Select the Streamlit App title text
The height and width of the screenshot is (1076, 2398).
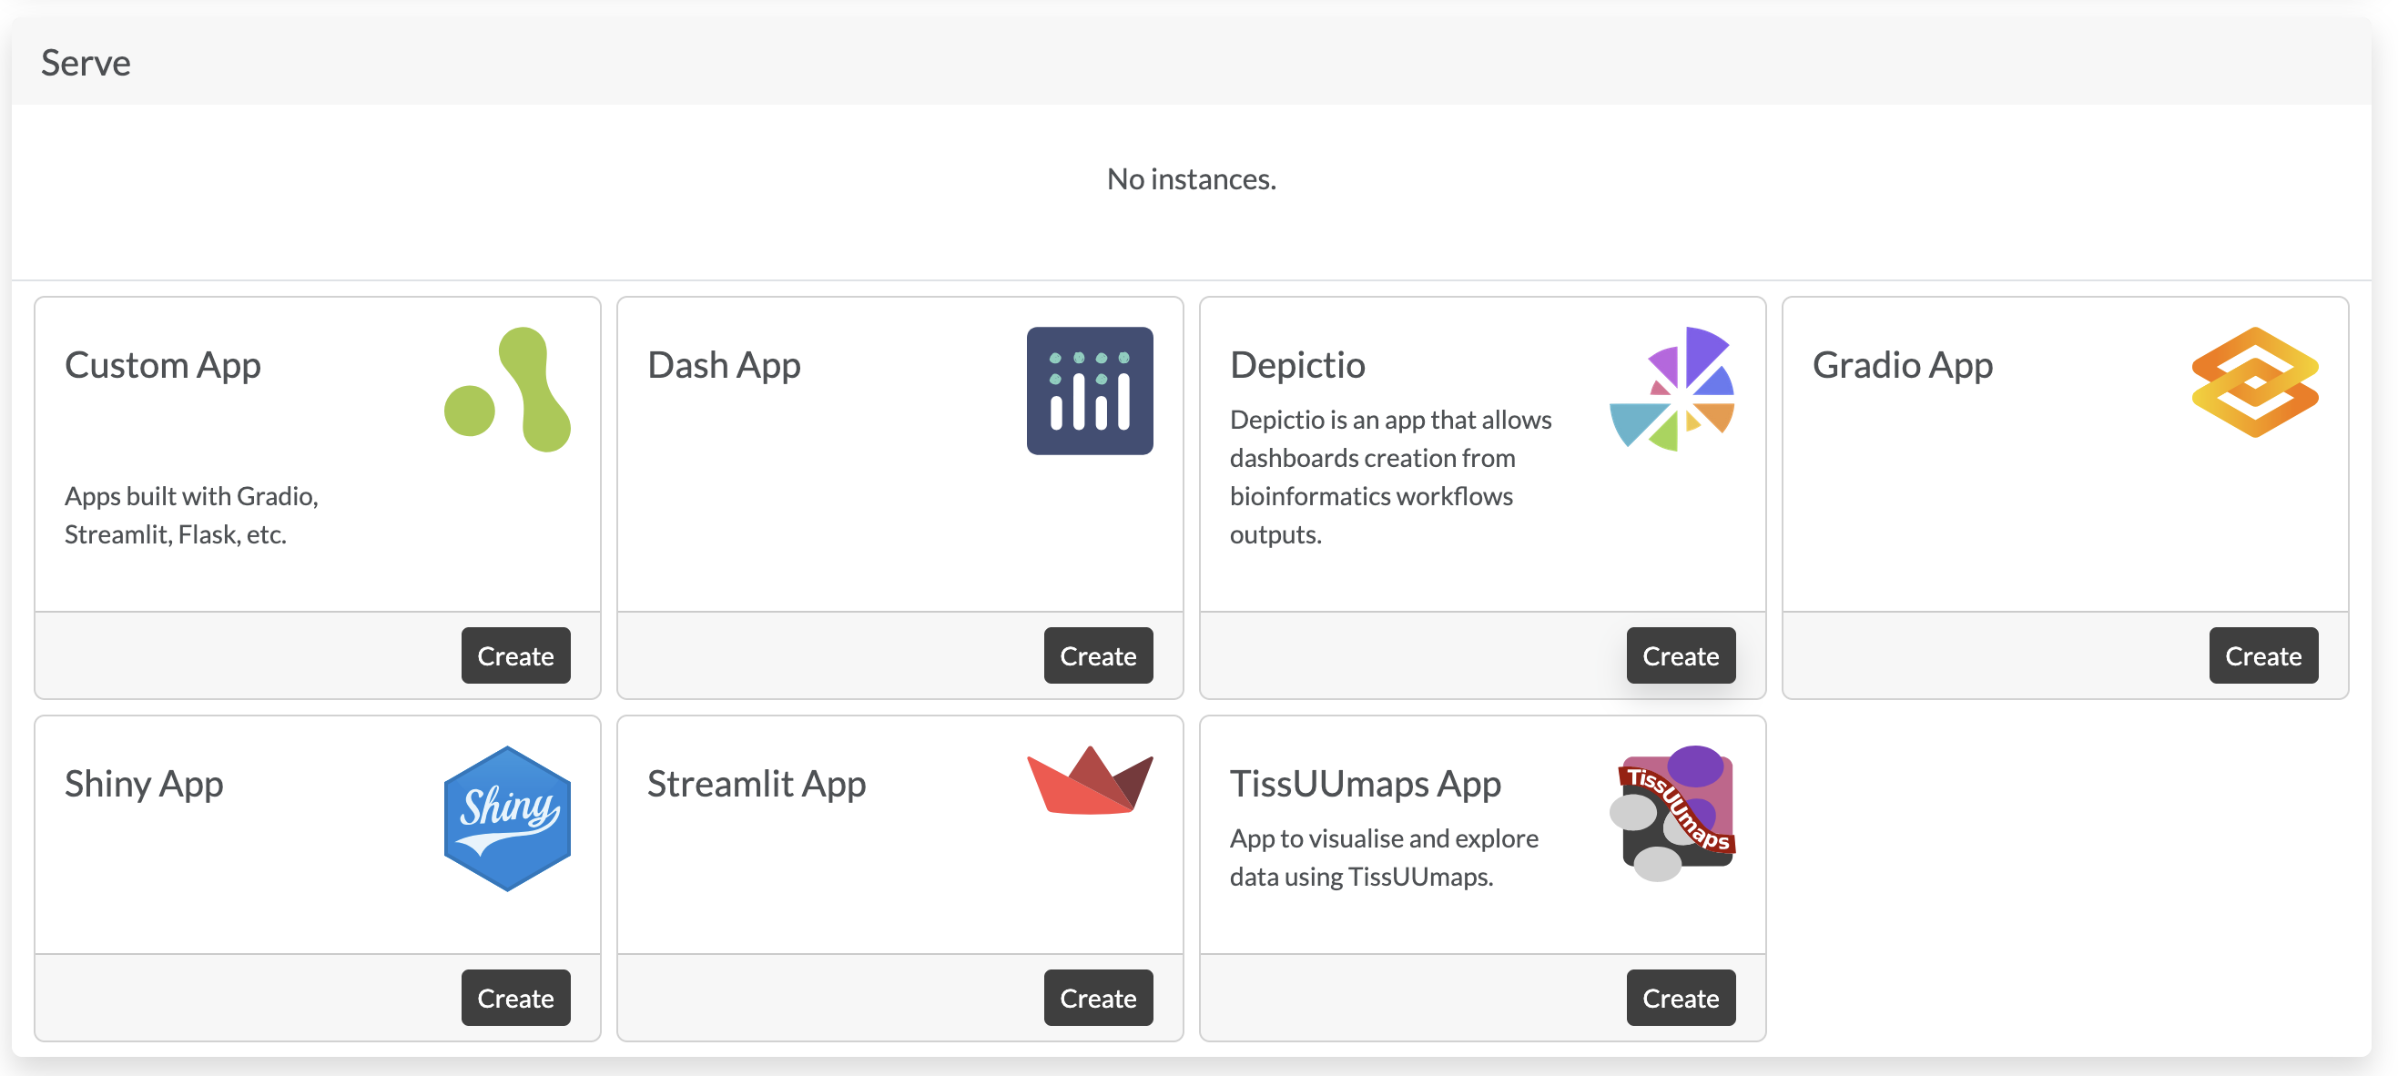(x=756, y=784)
